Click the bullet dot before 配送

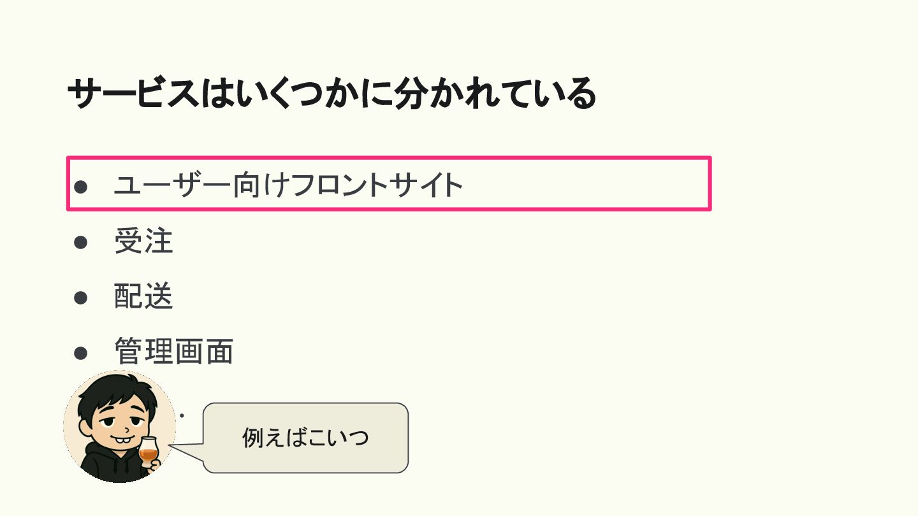80,297
